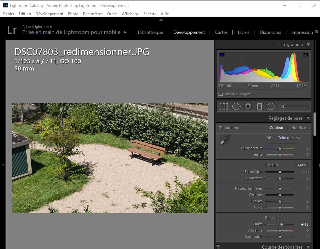This screenshot has height=249, width=320.
Task: Select the Spot Removal tool
Action: 236,106
